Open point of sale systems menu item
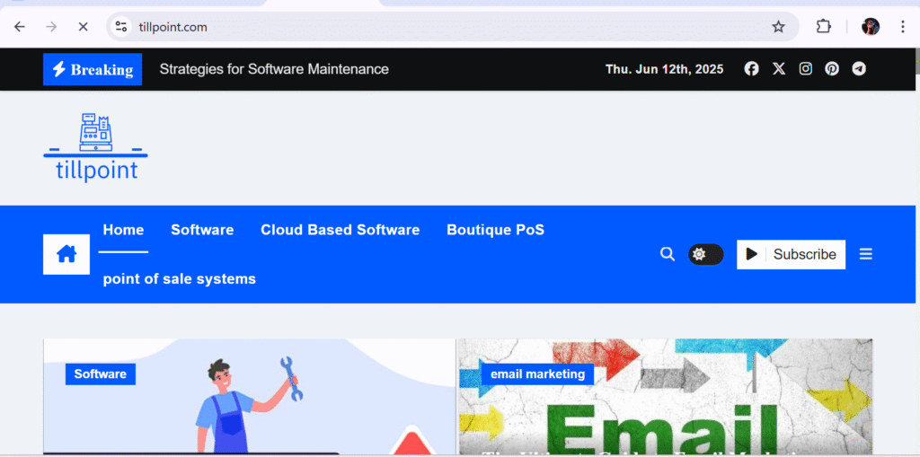Screen dimensions: 920x457 [x=180, y=278]
